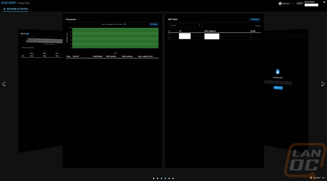Select the last carousel page dot
Image resolution: width=327 pixels, height=181 pixels.
point(173,178)
